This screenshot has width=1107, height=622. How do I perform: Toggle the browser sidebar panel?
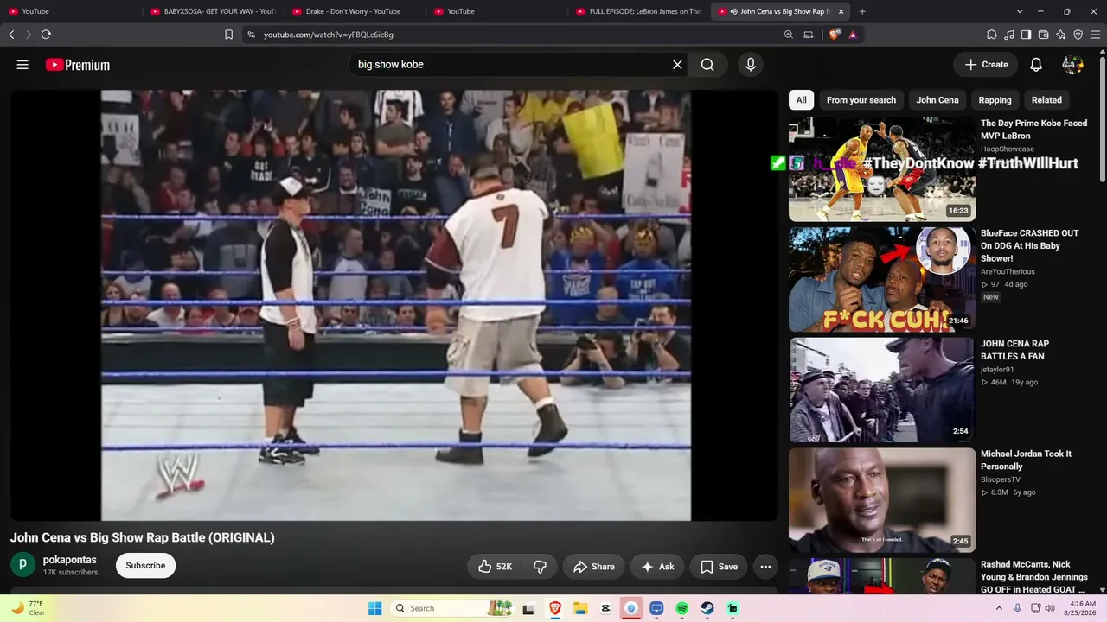pos(1027,35)
